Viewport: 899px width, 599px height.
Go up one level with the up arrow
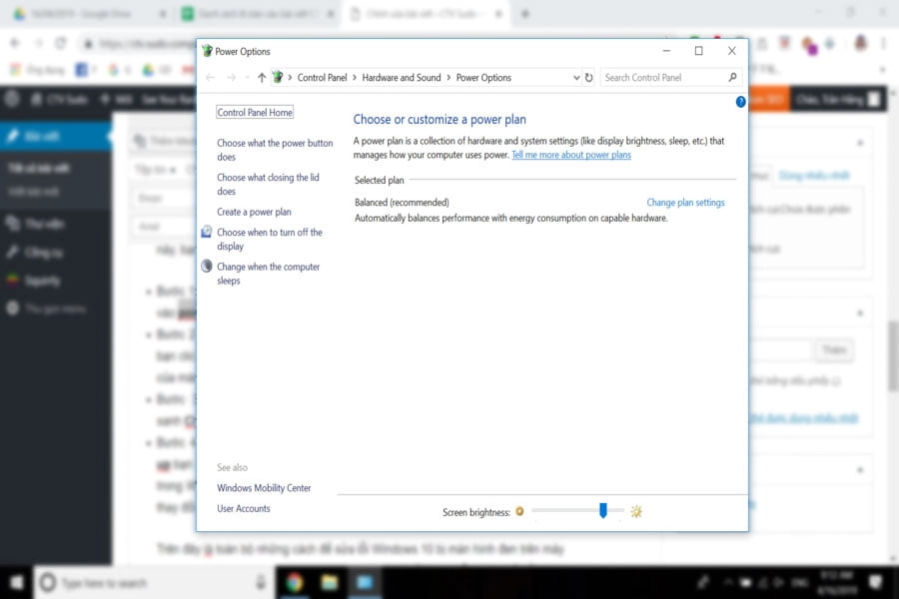click(x=262, y=78)
